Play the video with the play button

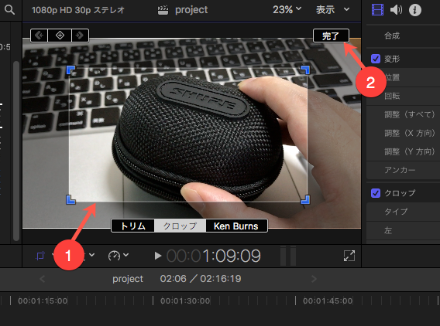click(x=158, y=256)
